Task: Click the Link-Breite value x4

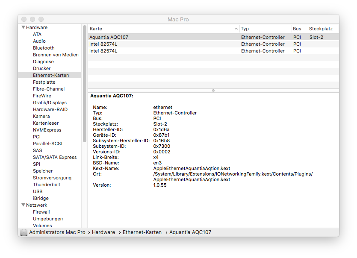Action: point(156,157)
